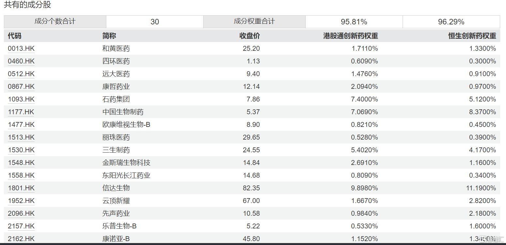
Task: Select closing price 29.65 for 丽珠医药
Action: click(251, 137)
